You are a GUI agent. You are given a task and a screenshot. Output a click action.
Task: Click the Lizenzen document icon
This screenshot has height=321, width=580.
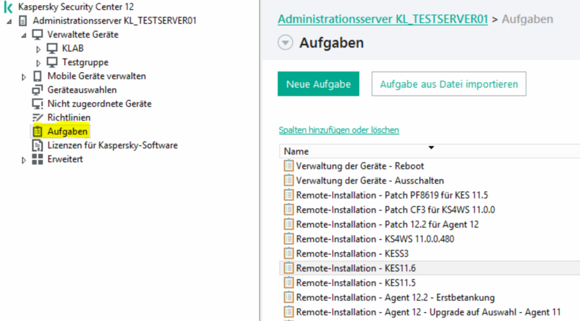(37, 146)
